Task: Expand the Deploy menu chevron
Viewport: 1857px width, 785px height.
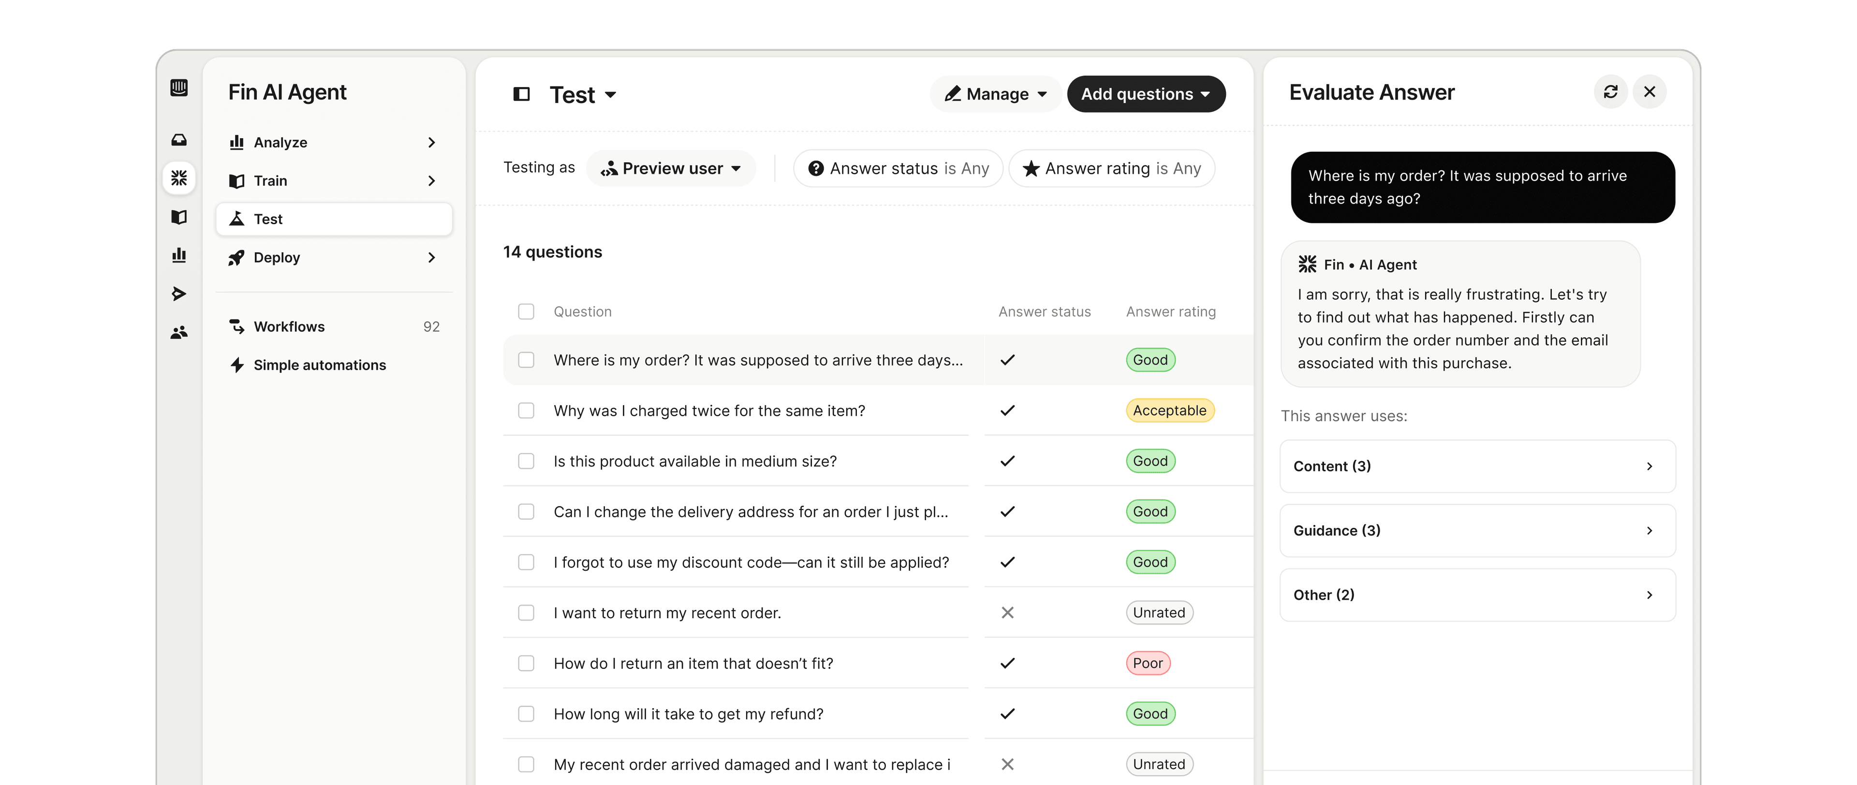Action: tap(432, 257)
